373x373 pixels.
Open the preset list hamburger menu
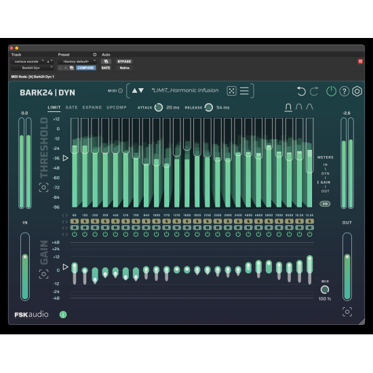[244, 91]
